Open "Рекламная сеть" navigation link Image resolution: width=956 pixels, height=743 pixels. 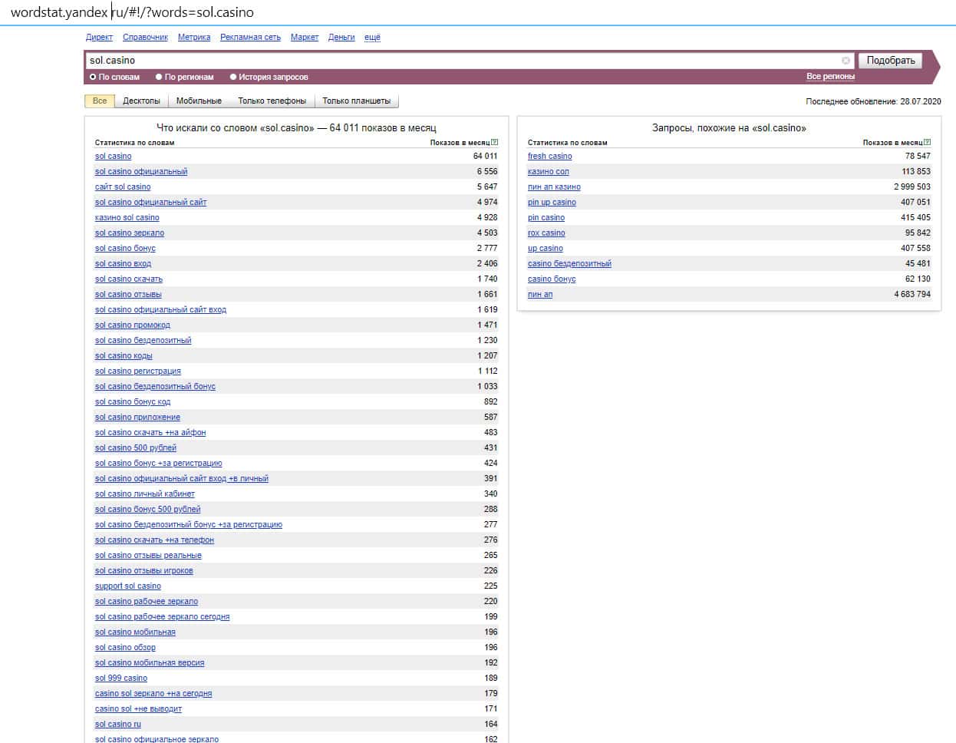(250, 37)
